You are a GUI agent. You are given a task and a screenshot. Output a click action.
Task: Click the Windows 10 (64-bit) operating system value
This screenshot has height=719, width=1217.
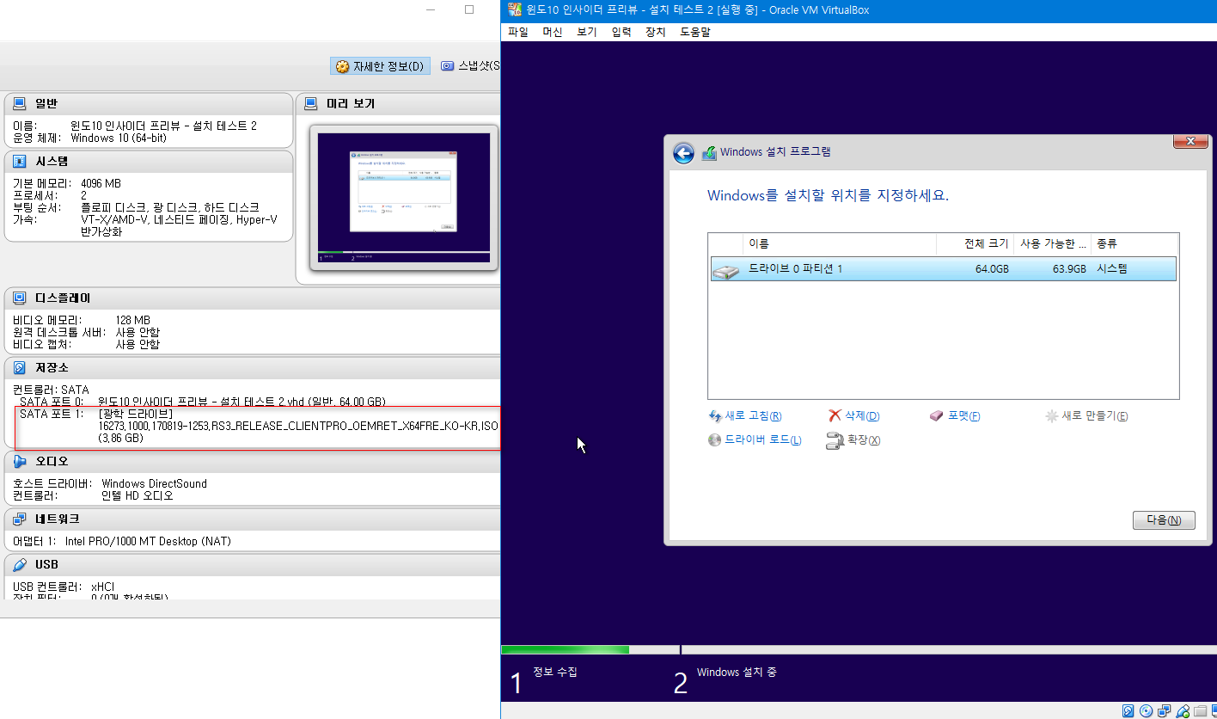click(119, 138)
